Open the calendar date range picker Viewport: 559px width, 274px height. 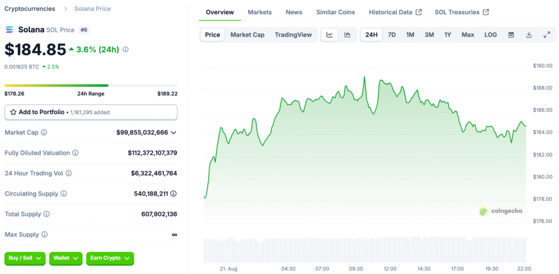click(x=511, y=35)
